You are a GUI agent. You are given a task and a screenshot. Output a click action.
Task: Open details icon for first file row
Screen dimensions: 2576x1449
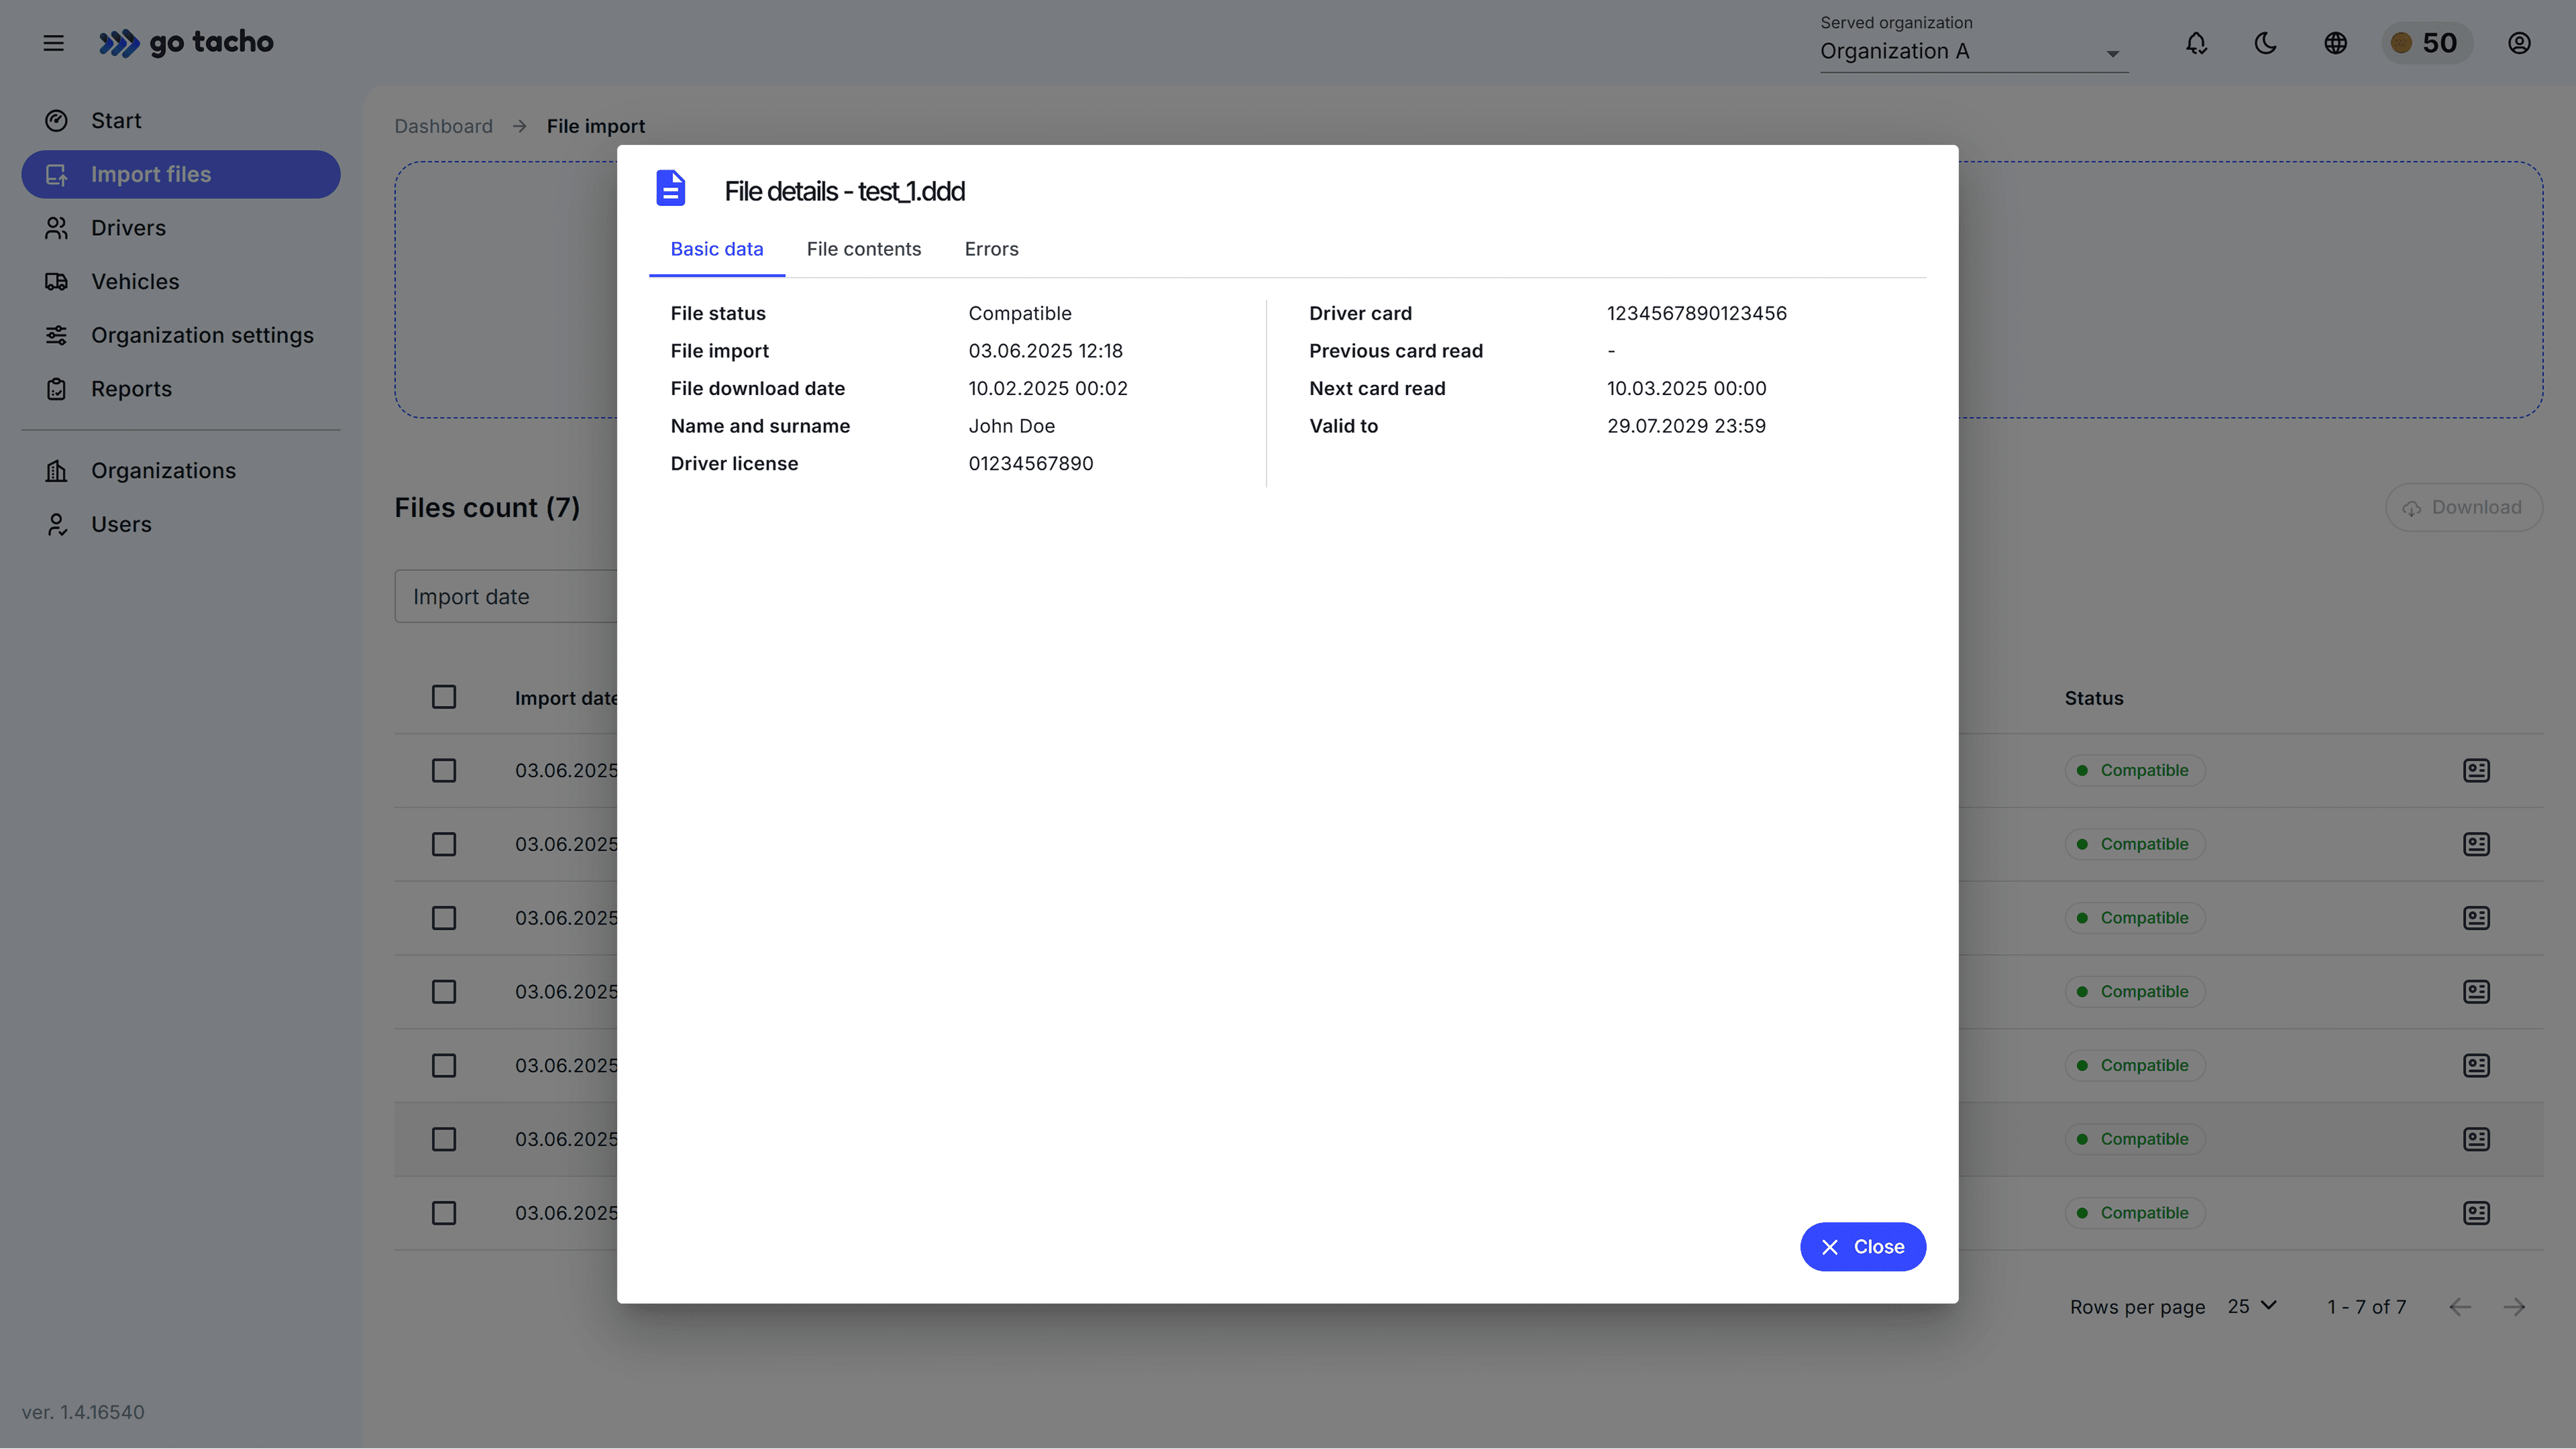[x=2476, y=770]
